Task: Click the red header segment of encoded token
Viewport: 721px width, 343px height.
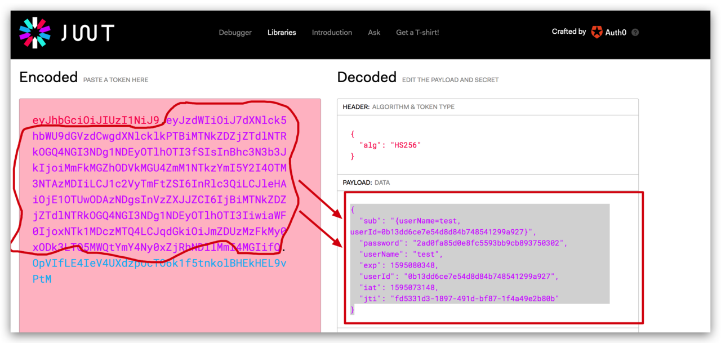Action: pyautogui.click(x=96, y=121)
